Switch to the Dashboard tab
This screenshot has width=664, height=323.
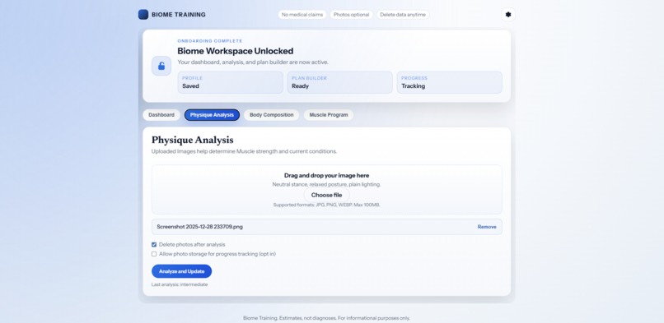coord(161,115)
